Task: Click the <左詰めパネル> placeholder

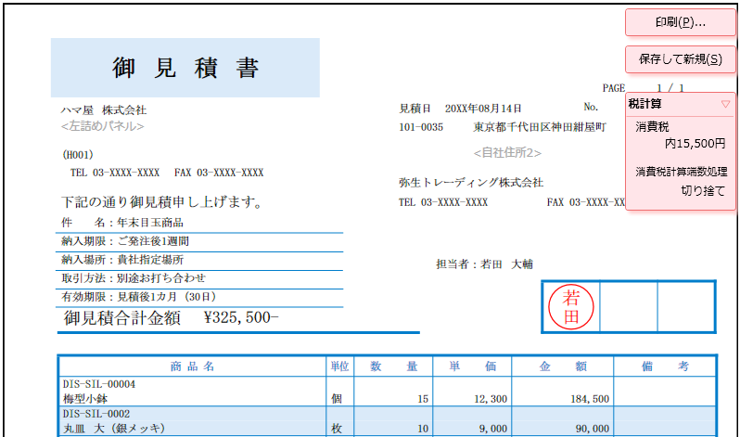Action: (102, 125)
